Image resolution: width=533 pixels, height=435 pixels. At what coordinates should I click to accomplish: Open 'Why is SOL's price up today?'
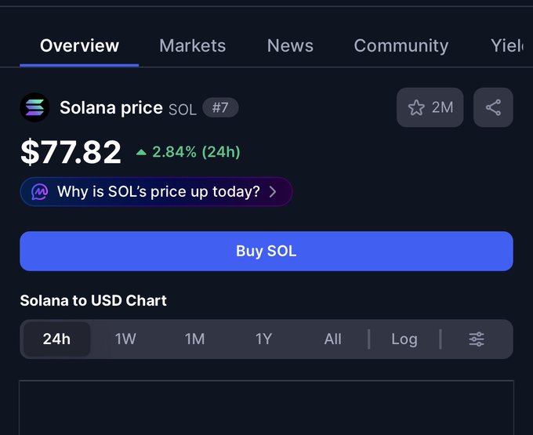tap(156, 192)
